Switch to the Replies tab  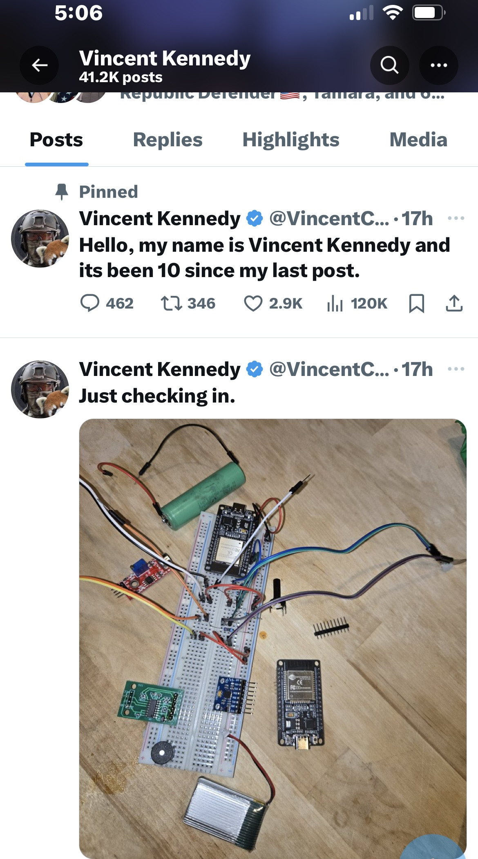[168, 140]
